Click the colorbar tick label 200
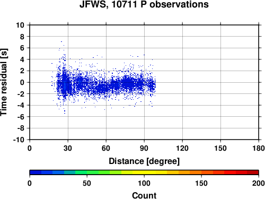Image resolution: width=265 pixels, height=199 pixels. tap(259, 183)
